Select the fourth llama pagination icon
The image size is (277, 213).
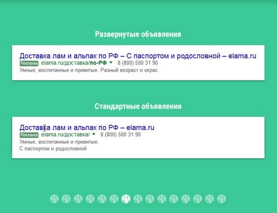coord(90,199)
